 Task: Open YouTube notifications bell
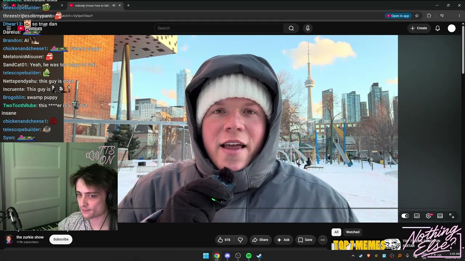coord(438,28)
